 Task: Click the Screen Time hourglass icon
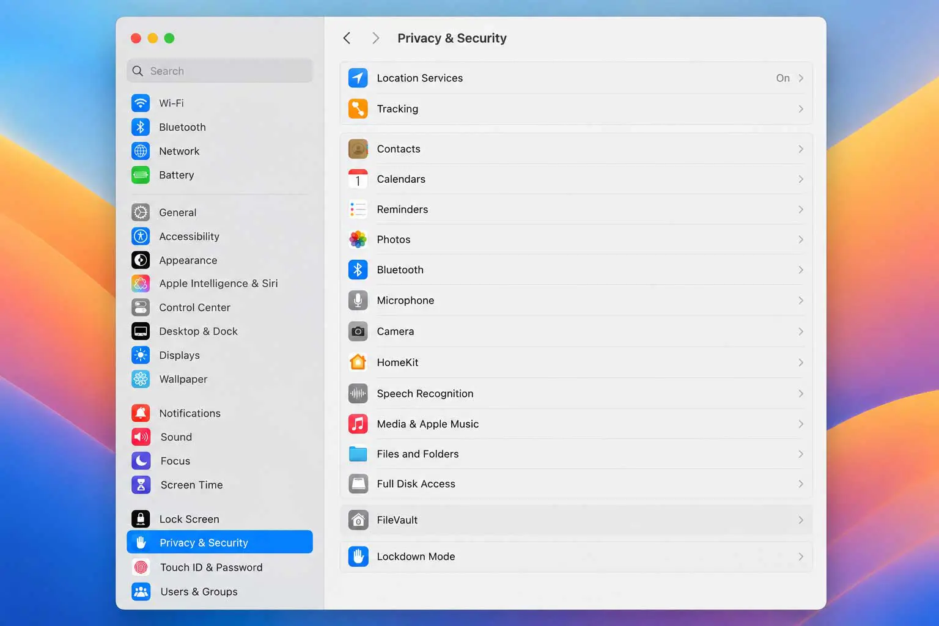click(x=141, y=485)
